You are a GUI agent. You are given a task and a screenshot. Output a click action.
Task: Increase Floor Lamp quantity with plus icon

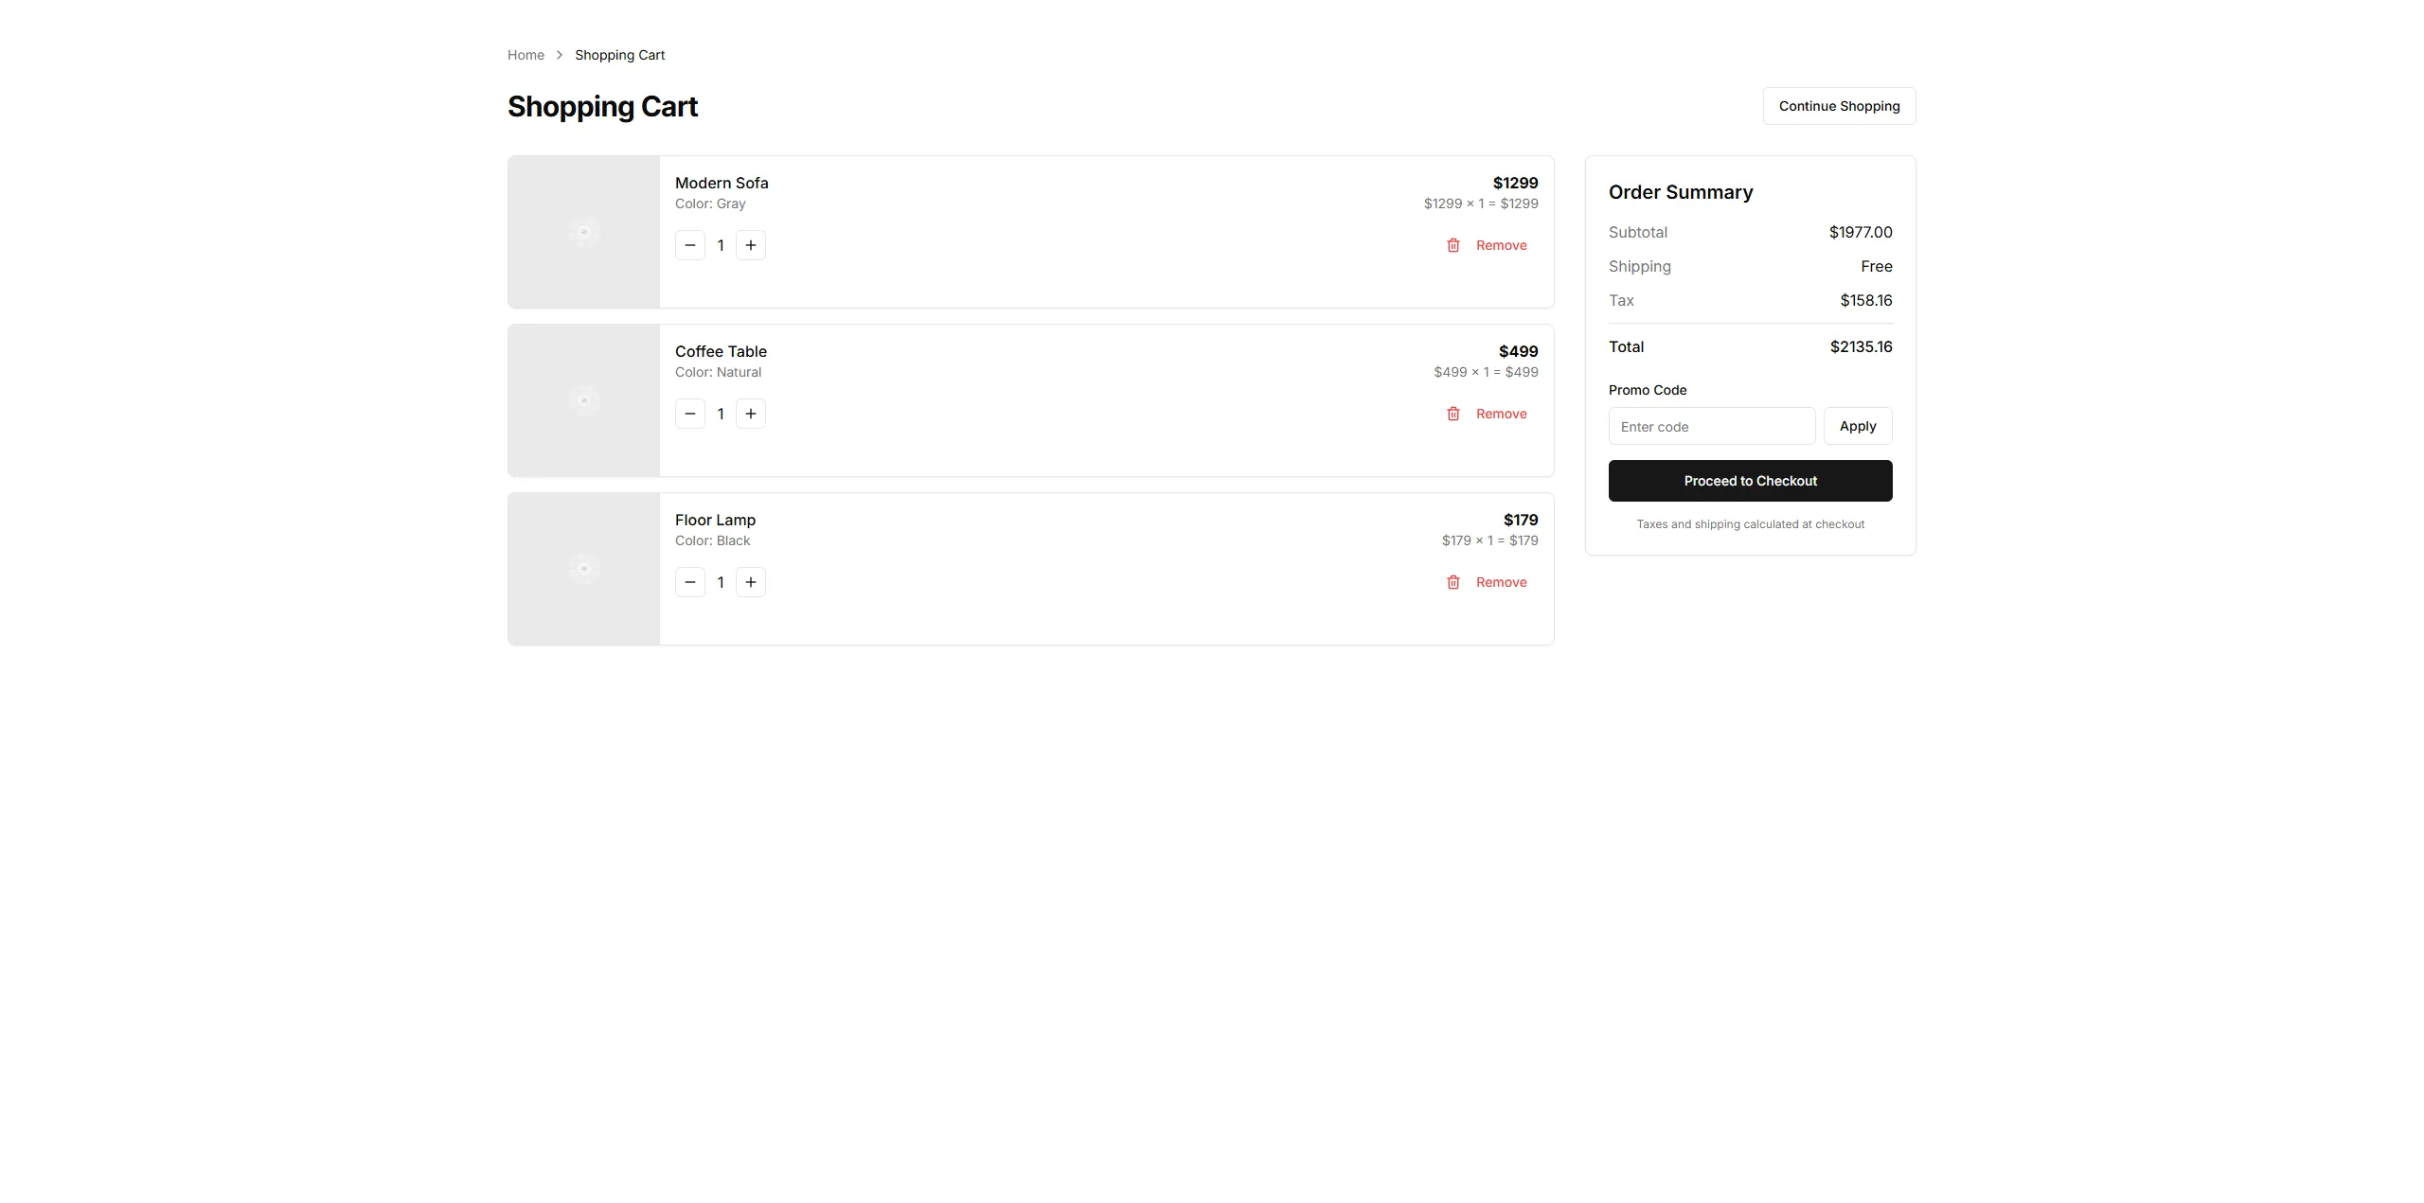point(751,582)
